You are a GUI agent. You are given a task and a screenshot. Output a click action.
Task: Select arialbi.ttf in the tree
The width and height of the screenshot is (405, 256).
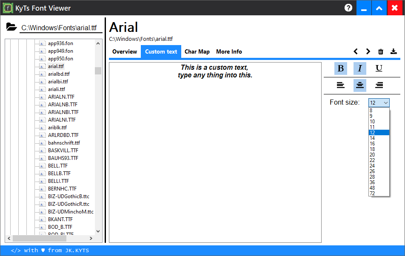(58, 82)
